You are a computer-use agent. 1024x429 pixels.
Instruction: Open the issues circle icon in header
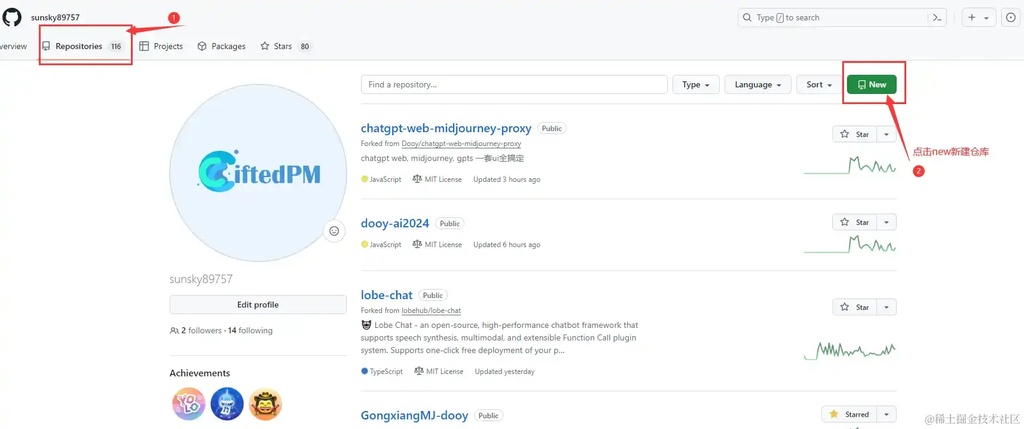click(1011, 17)
